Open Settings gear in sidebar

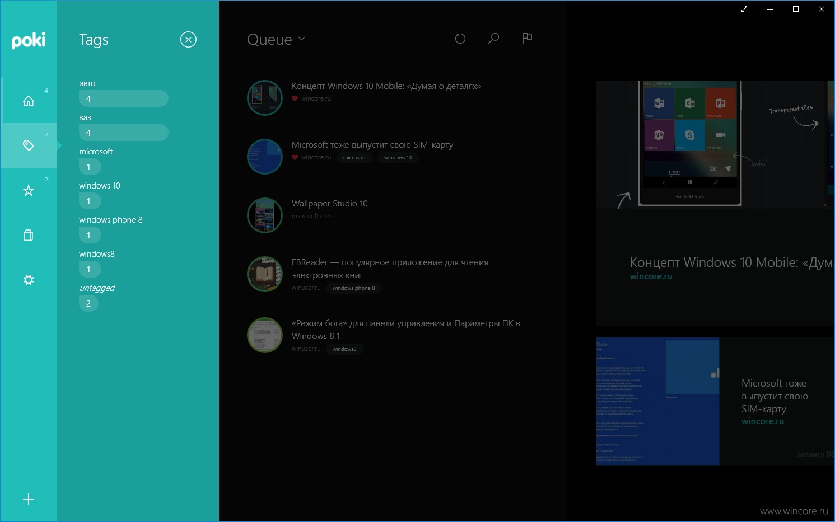click(x=29, y=280)
